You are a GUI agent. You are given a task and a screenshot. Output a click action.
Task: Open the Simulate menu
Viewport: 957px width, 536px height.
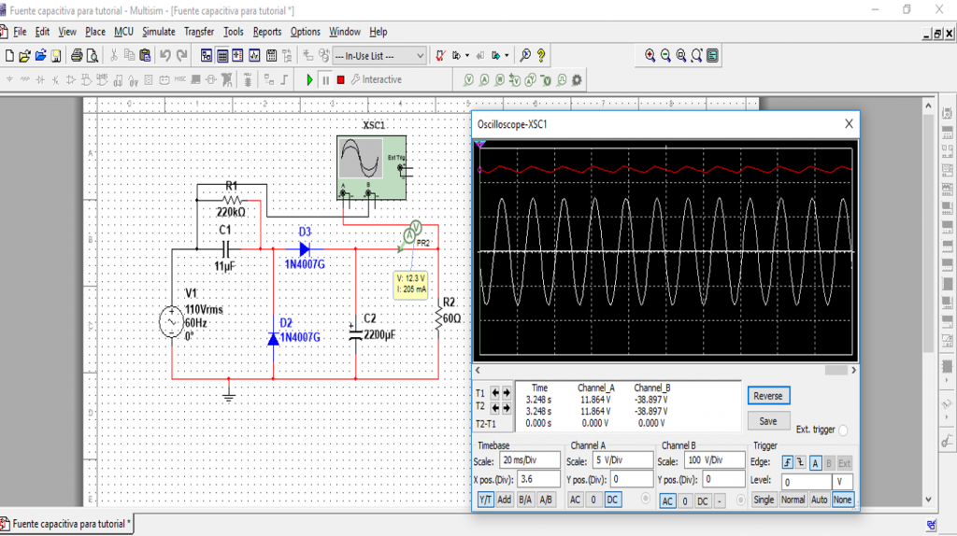(158, 32)
